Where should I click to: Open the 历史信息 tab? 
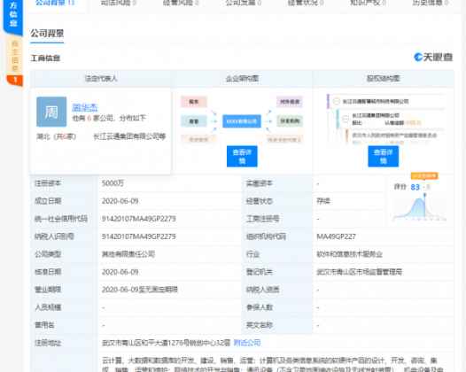(x=431, y=3)
